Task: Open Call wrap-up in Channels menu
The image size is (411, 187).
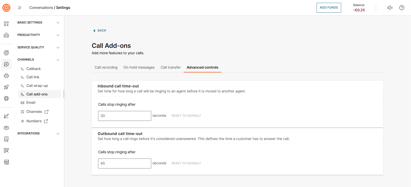Action: click(x=37, y=86)
